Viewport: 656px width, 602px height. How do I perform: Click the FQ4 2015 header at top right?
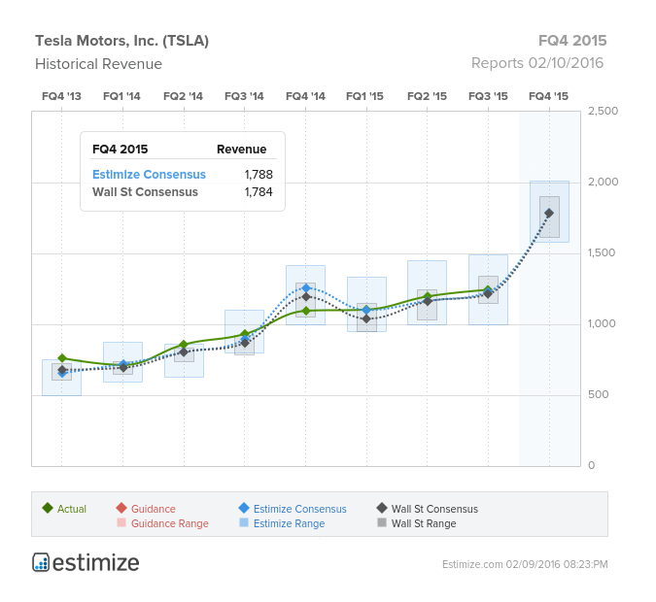pos(572,41)
